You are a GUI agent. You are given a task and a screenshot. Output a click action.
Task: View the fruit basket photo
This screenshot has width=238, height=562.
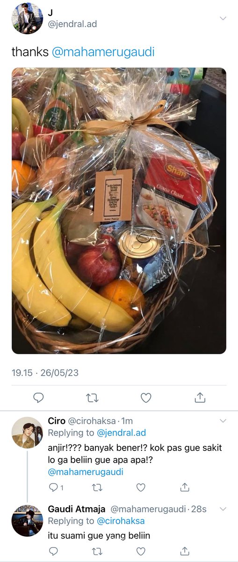pos(119,211)
